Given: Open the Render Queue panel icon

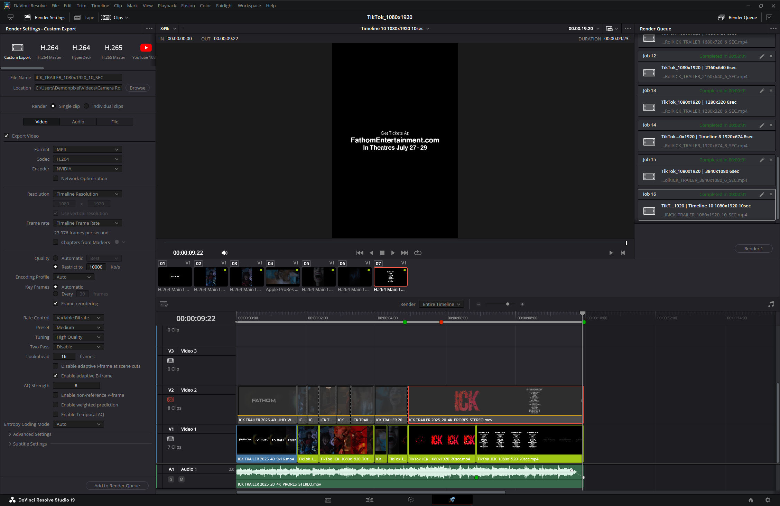Looking at the screenshot, I should click(721, 17).
